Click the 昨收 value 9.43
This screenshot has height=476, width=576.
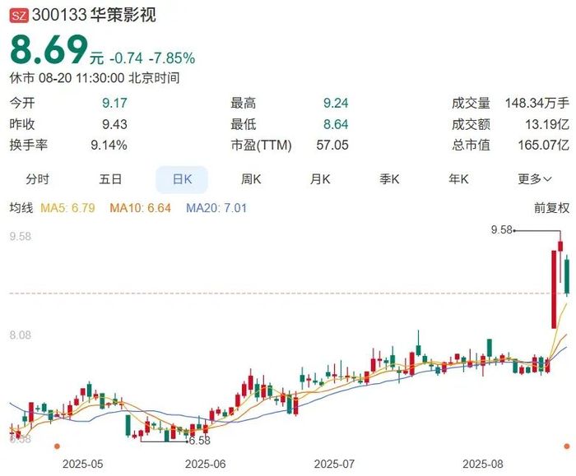point(114,124)
